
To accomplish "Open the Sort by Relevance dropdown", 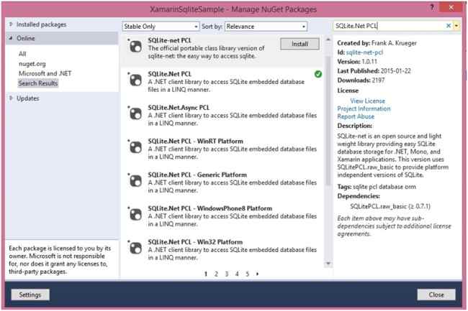I will pyautogui.click(x=266, y=27).
